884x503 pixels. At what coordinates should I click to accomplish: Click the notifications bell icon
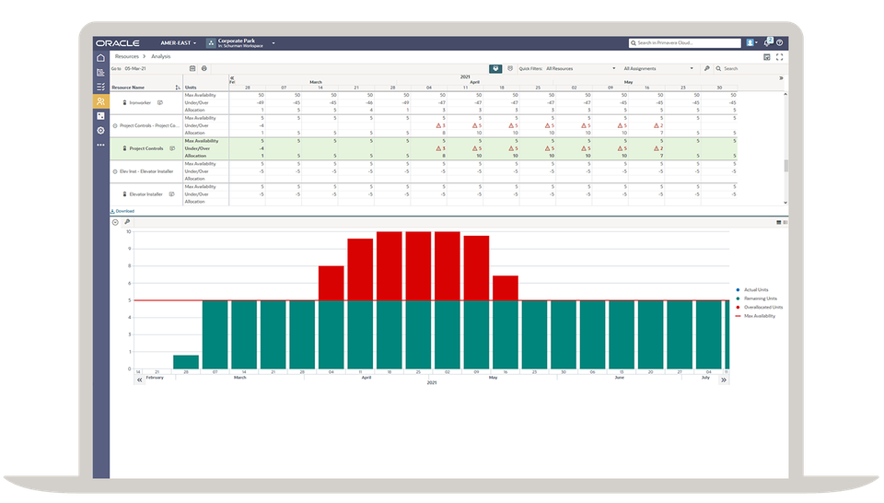pyautogui.click(x=768, y=42)
